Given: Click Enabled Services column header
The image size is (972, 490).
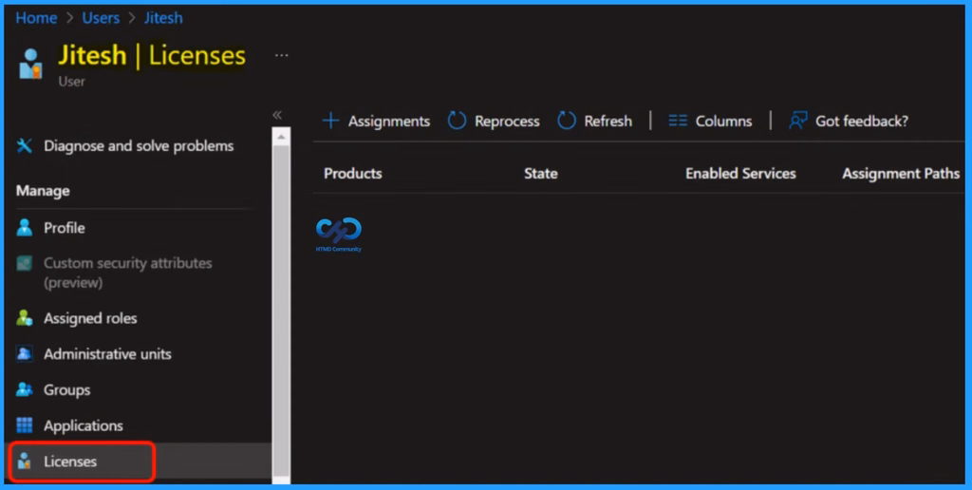Looking at the screenshot, I should pos(740,174).
